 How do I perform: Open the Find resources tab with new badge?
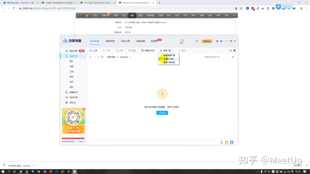[x=154, y=41]
